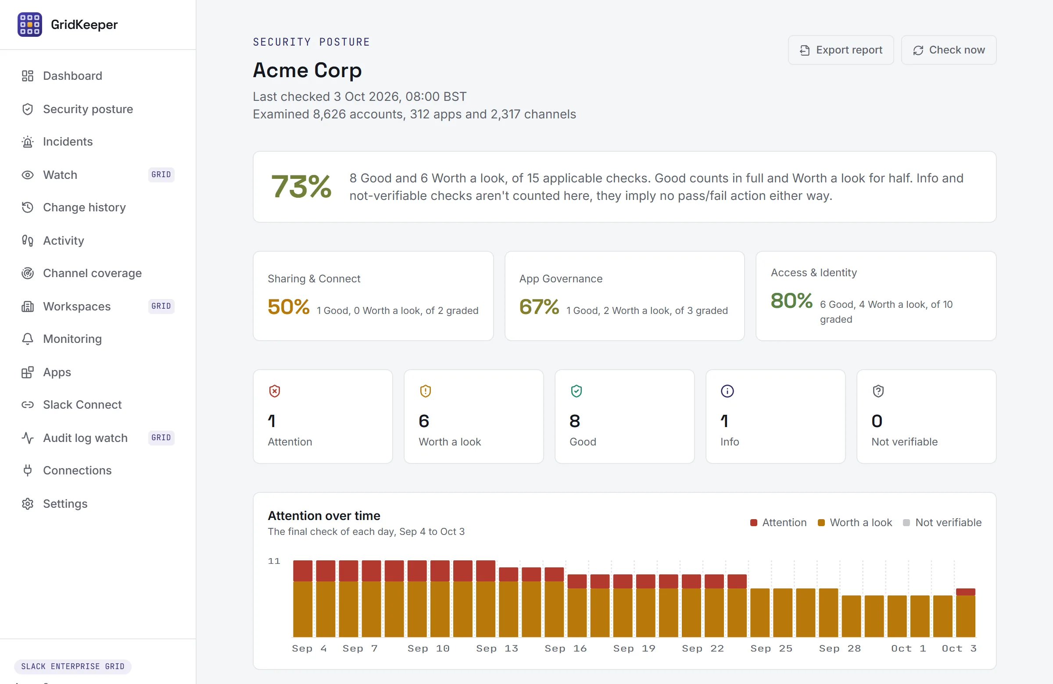Click the Activity footprints icon
This screenshot has width=1053, height=684.
(28, 241)
